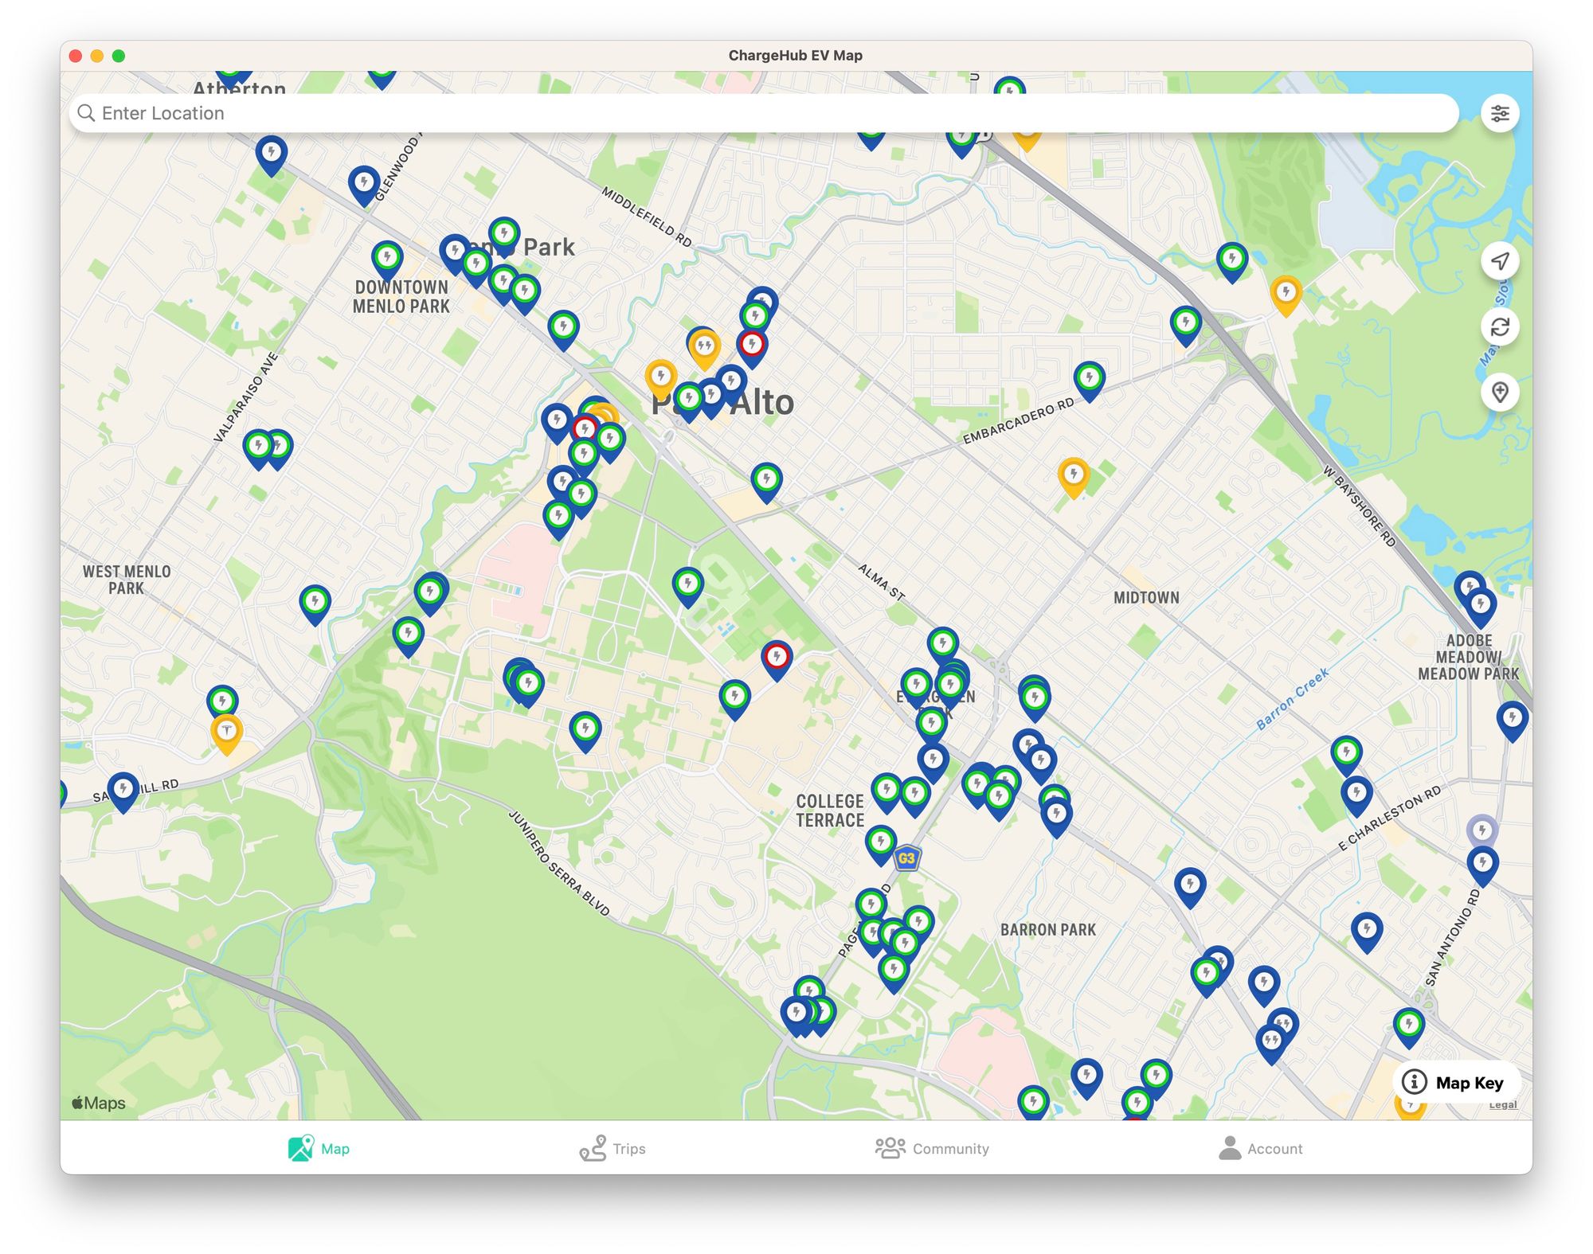
Task: Select charger pin right of West Menlo Park
Action: [315, 605]
